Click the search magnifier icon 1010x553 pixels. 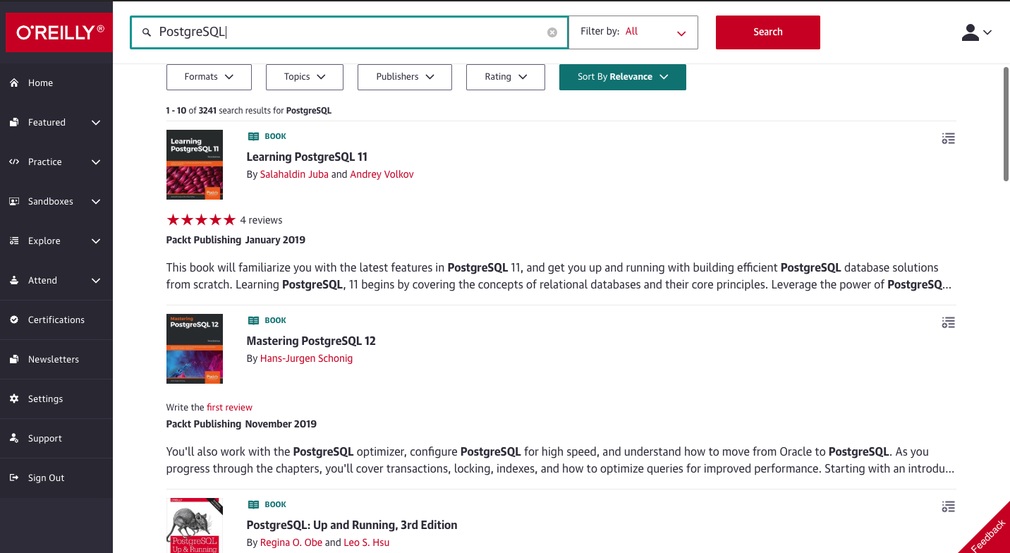(147, 32)
